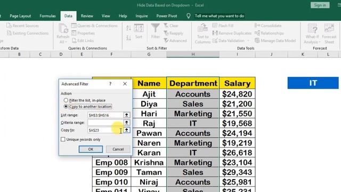Click salary cell $26,618
This screenshot has width=341, height=192.
(237, 153)
